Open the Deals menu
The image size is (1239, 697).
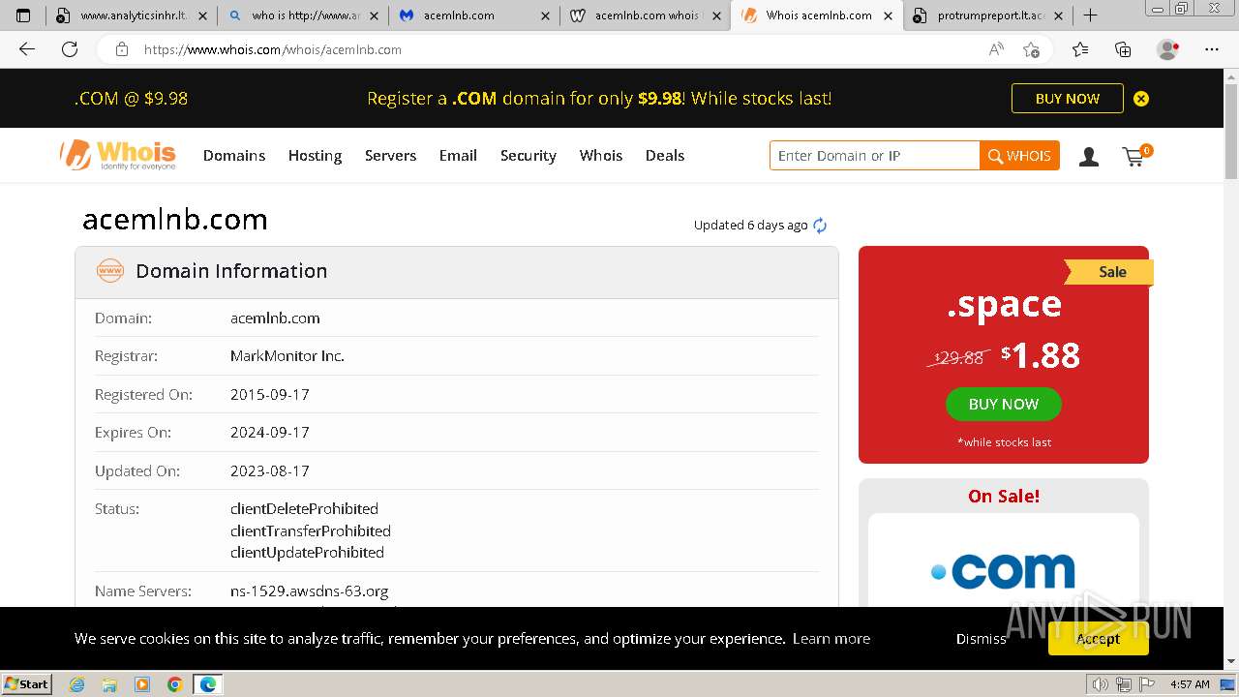(x=665, y=155)
